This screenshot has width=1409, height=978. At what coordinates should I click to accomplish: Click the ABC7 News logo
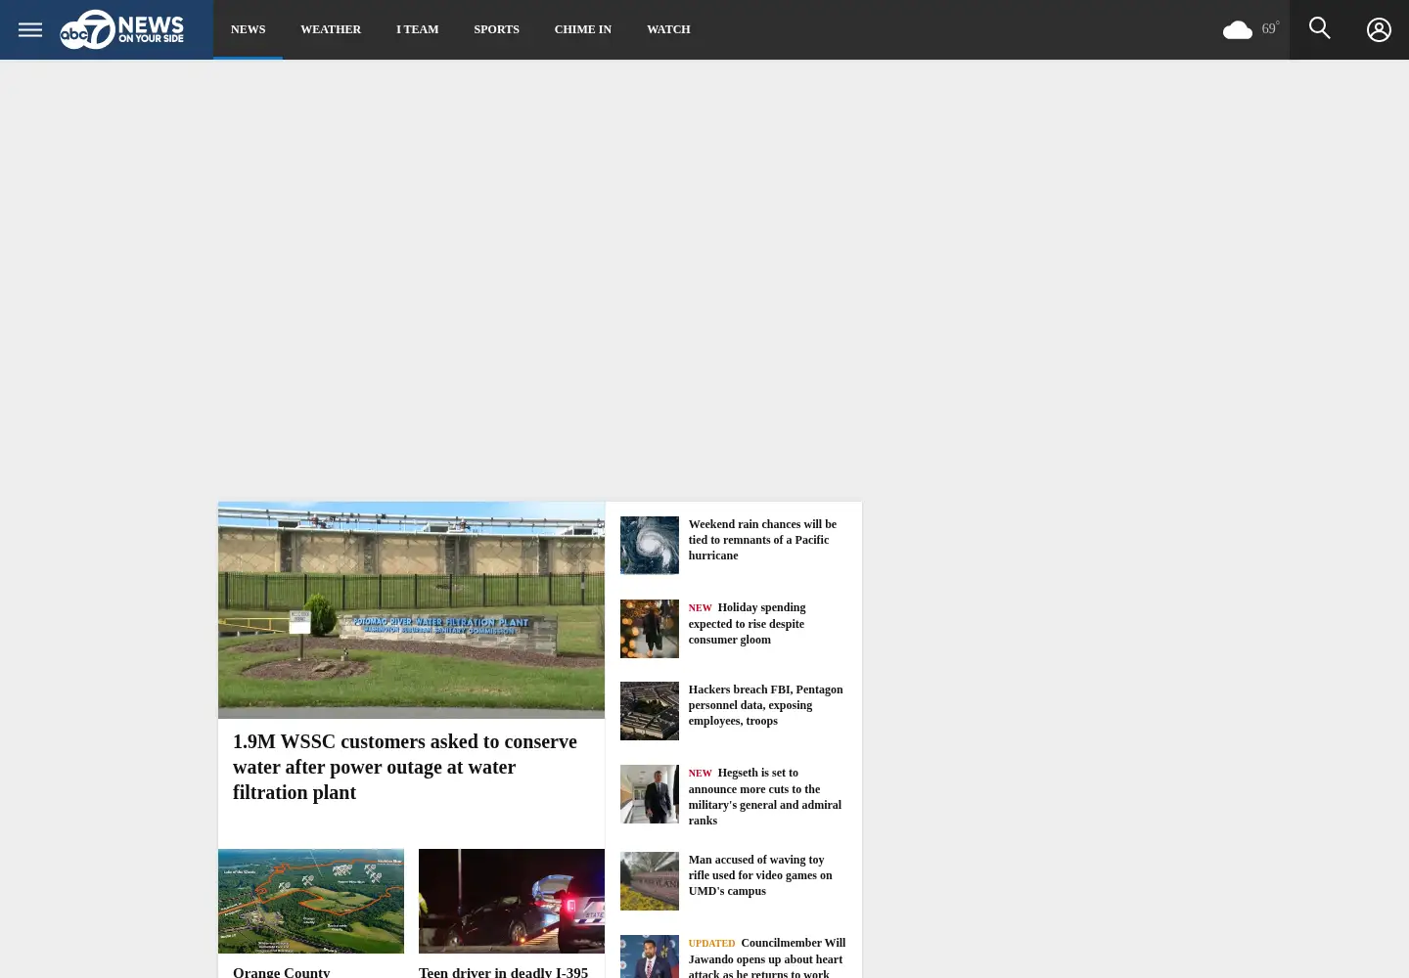click(121, 29)
